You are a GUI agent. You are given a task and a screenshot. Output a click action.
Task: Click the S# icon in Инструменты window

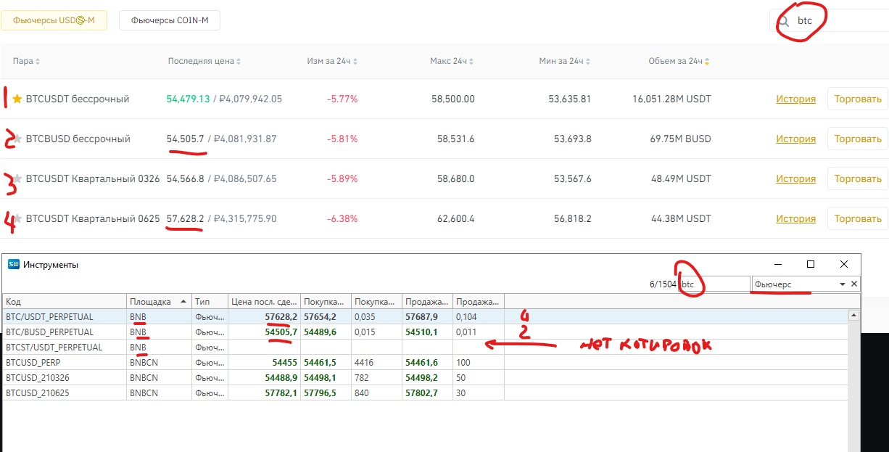pos(13,265)
